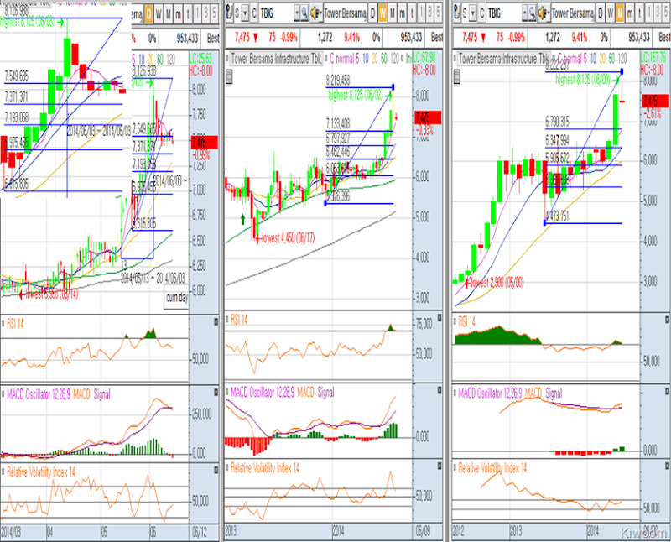Click highest 8,125 label in right chart
This screenshot has height=542, width=671.
tap(582, 80)
